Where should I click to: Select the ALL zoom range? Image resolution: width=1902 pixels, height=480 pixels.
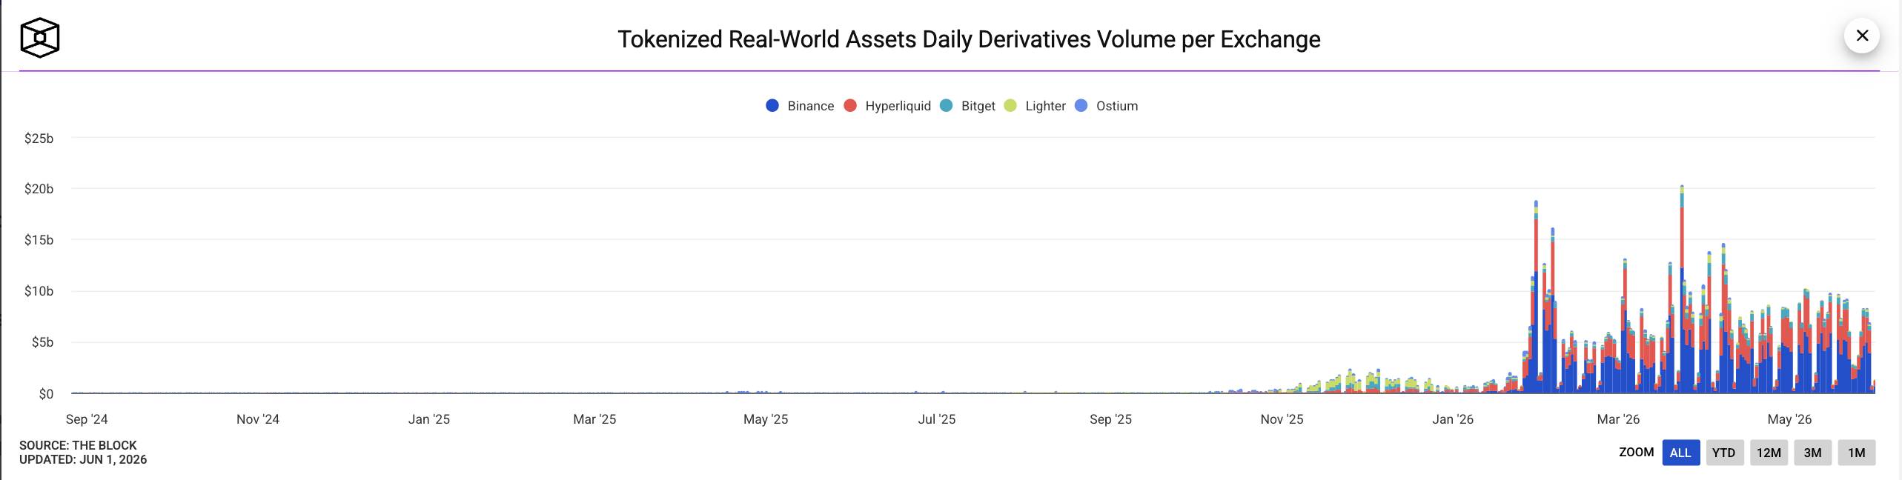click(1680, 453)
